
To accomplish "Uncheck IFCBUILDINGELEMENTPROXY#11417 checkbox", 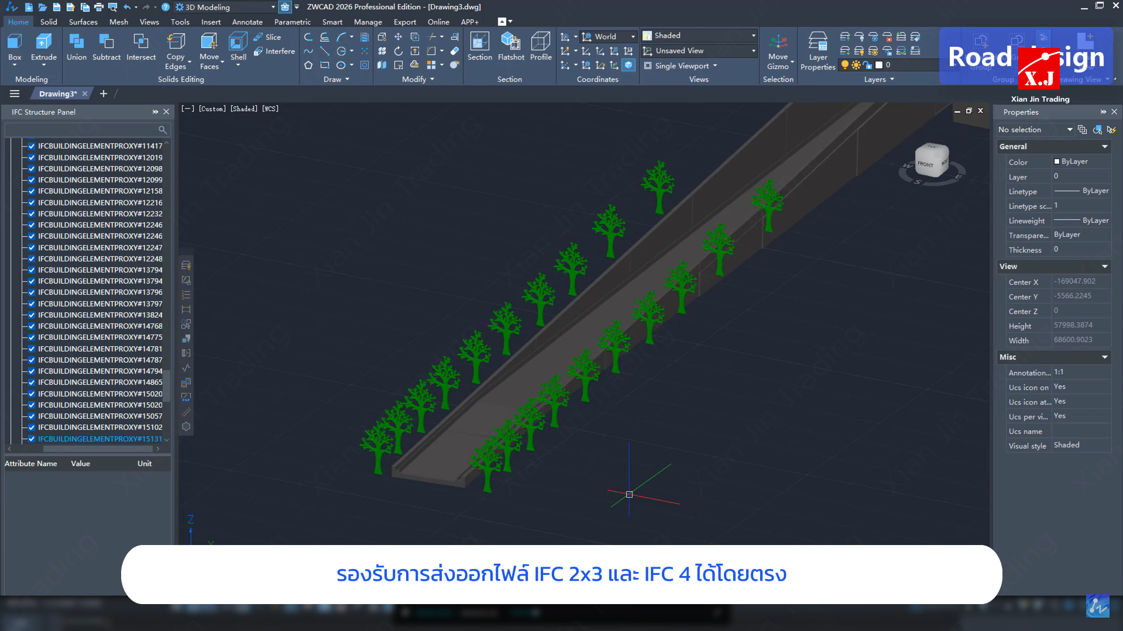I will 32,146.
